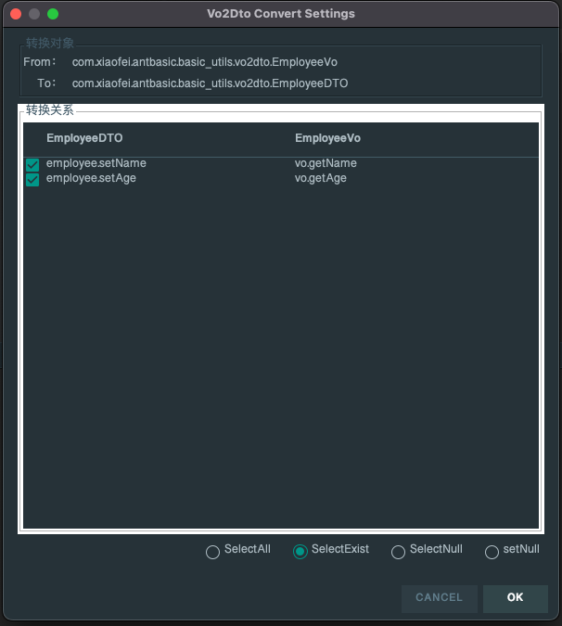This screenshot has width=562, height=626.
Task: Select the employee.setName table cell
Action: pyautogui.click(x=96, y=164)
